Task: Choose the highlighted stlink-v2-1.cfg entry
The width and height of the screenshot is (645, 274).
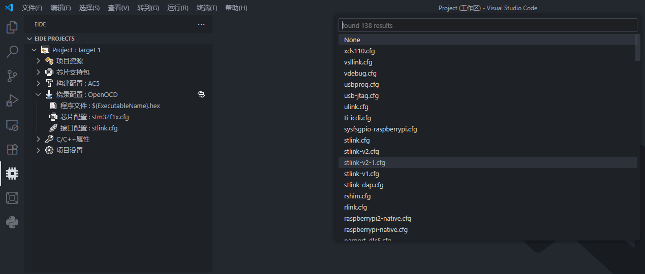Action: (x=487, y=162)
